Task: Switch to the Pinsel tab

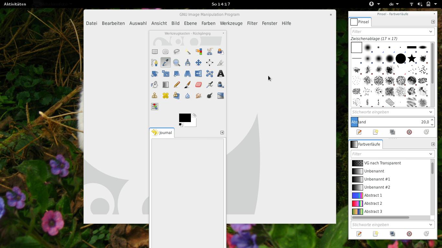Action: click(x=360, y=22)
